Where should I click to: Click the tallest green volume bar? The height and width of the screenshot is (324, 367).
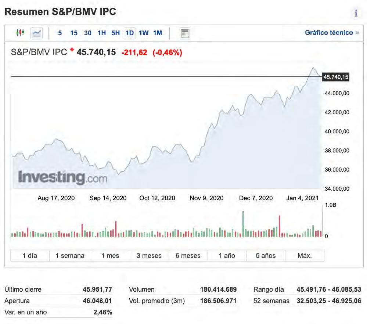[243, 224]
